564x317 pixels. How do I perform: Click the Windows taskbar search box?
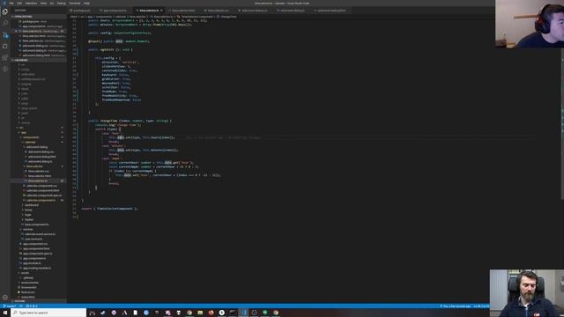click(x=49, y=313)
